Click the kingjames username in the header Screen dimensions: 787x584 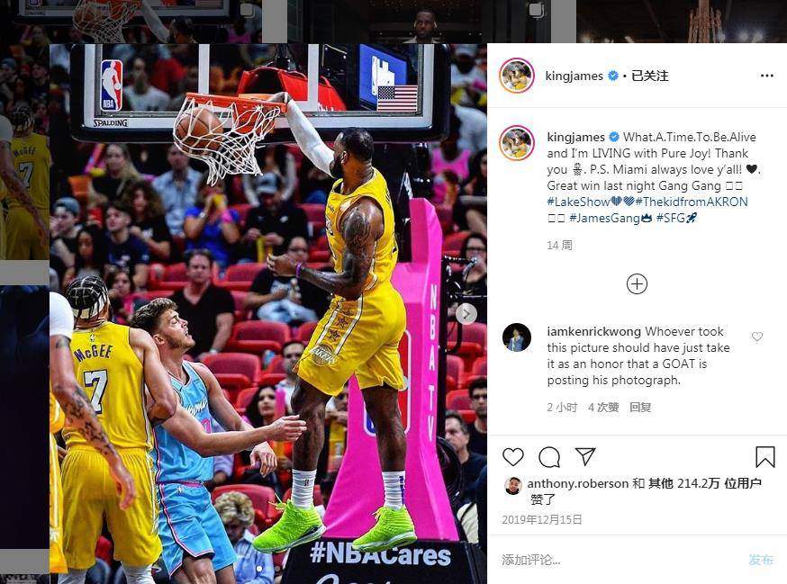coord(574,76)
